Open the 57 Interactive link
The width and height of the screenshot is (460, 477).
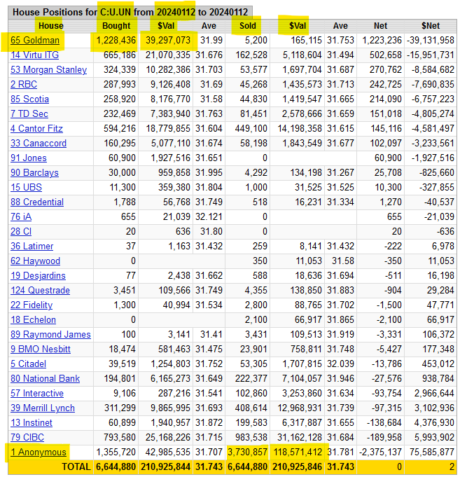click(x=37, y=393)
